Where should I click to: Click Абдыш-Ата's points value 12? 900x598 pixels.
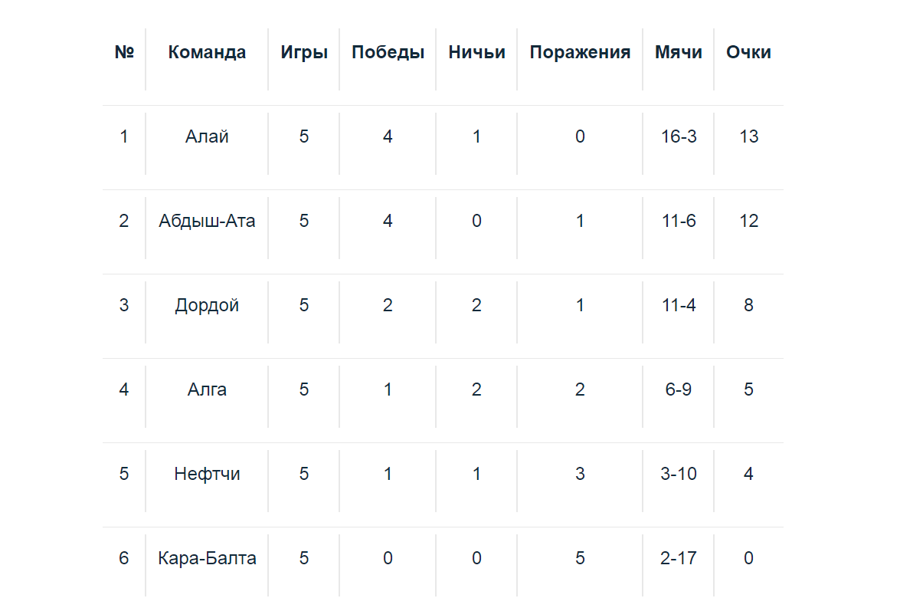point(748,221)
